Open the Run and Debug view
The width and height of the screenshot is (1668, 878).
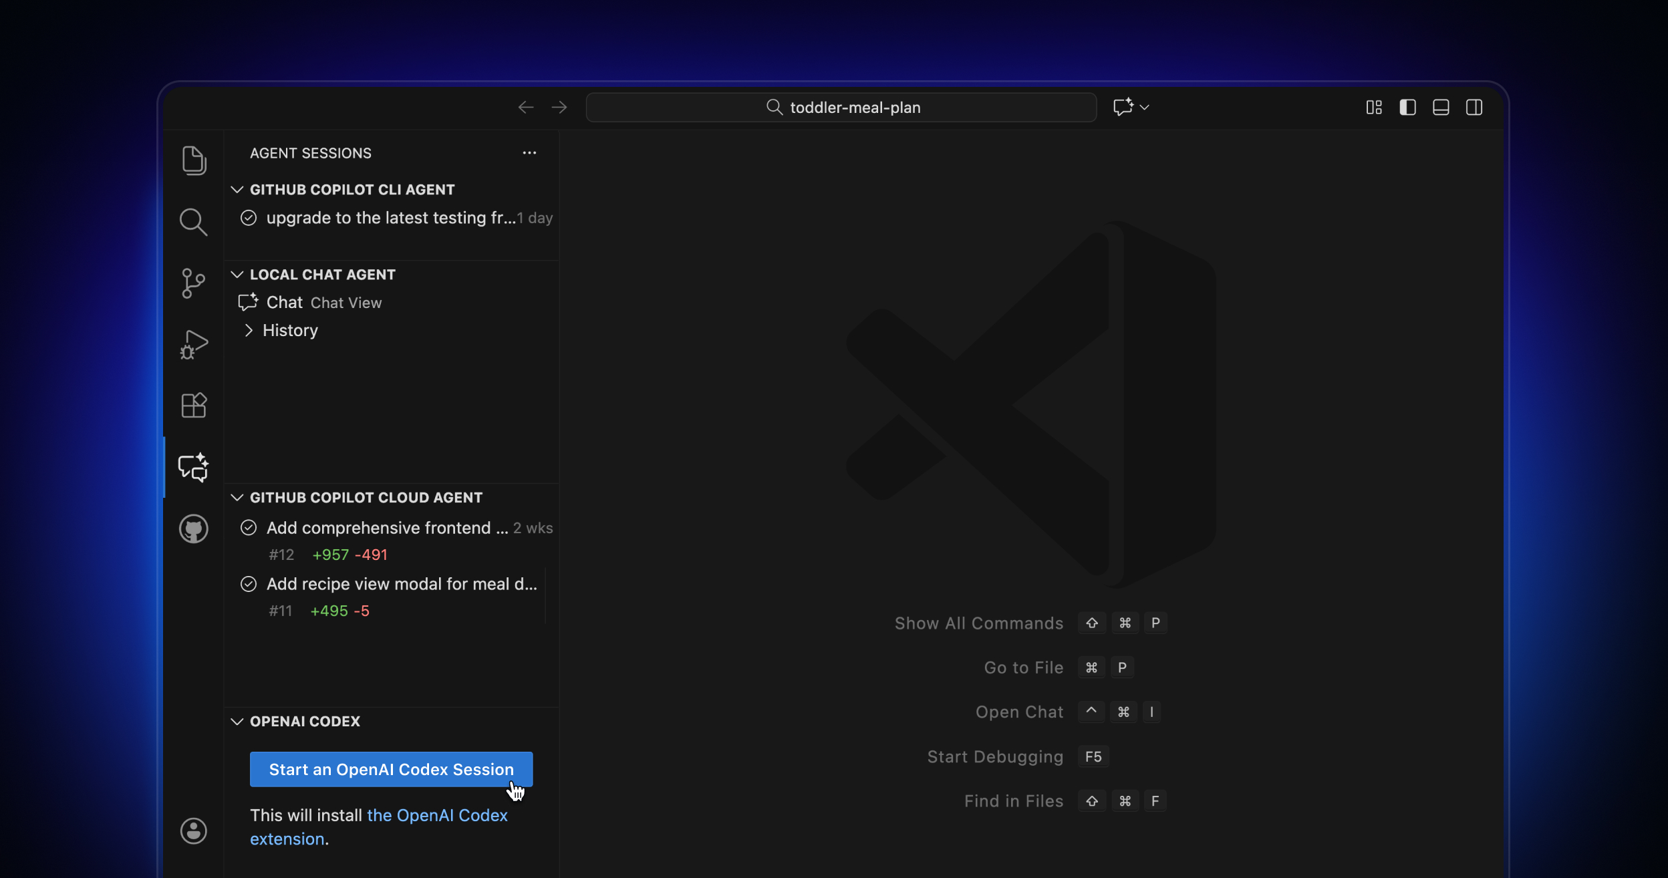[193, 344]
